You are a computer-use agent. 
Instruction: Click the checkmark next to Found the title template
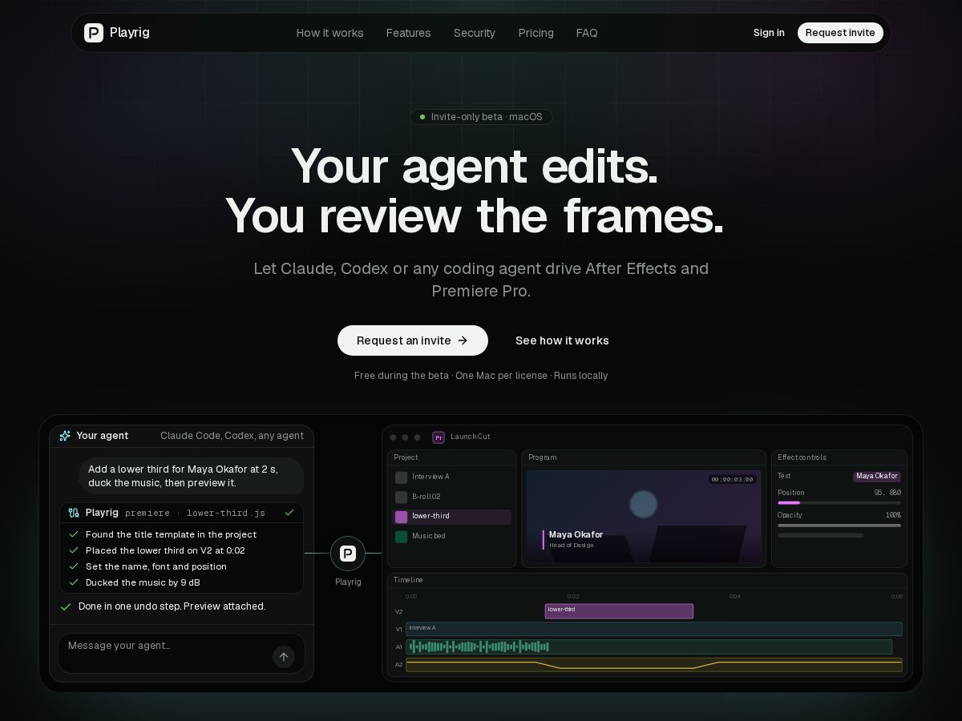point(74,534)
